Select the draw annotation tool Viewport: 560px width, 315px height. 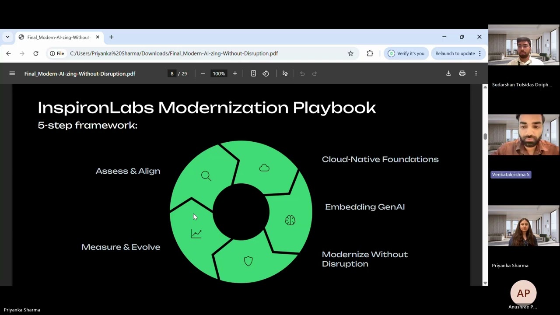tap(285, 73)
